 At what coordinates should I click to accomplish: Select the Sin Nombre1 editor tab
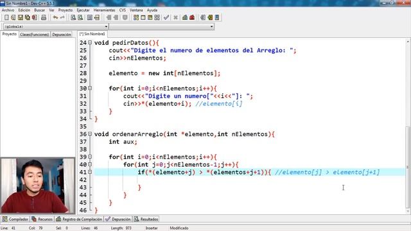[92, 34]
